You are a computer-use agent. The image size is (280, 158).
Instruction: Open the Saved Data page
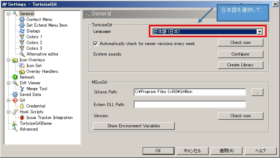tap(30, 95)
